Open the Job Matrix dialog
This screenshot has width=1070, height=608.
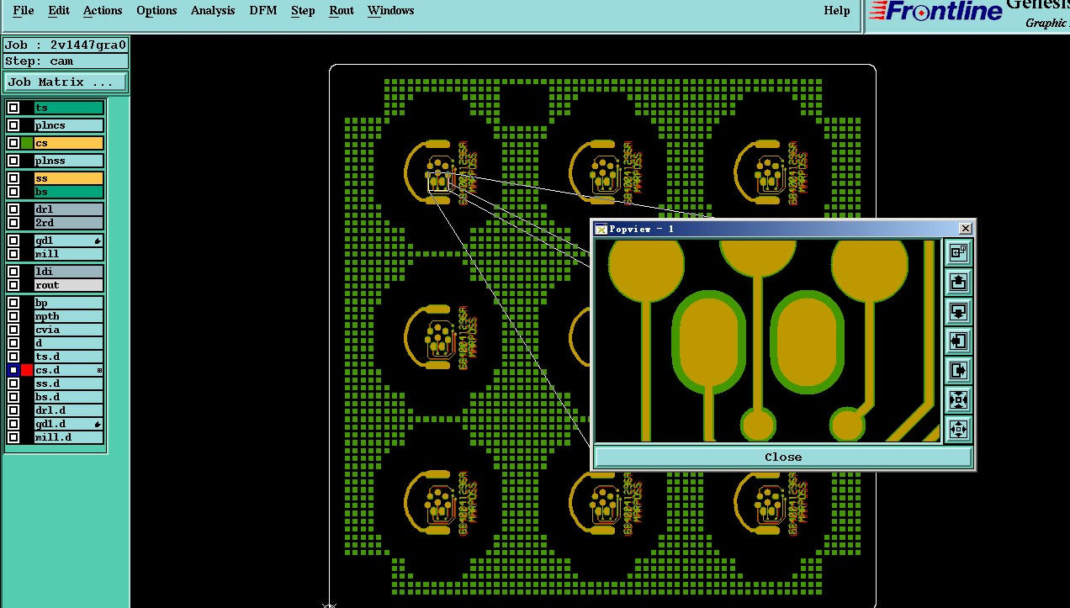point(66,82)
